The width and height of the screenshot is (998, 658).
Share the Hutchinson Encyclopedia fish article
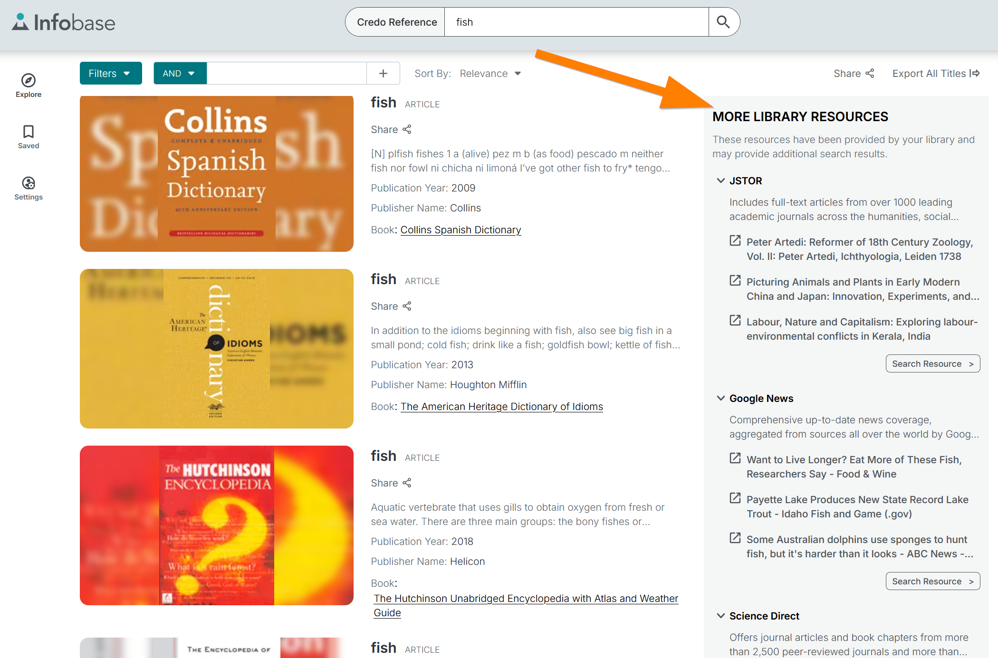click(x=391, y=483)
